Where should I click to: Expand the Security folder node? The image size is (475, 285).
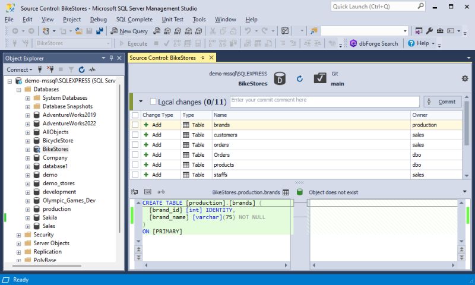(x=18, y=235)
